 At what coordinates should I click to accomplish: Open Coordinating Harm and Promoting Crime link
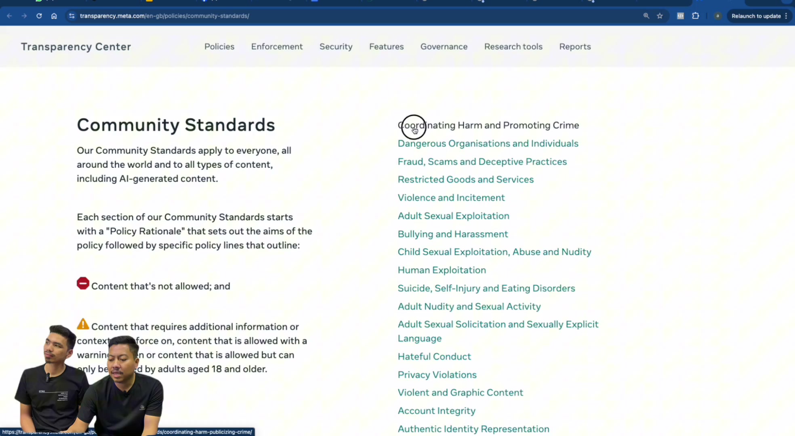[488, 125]
